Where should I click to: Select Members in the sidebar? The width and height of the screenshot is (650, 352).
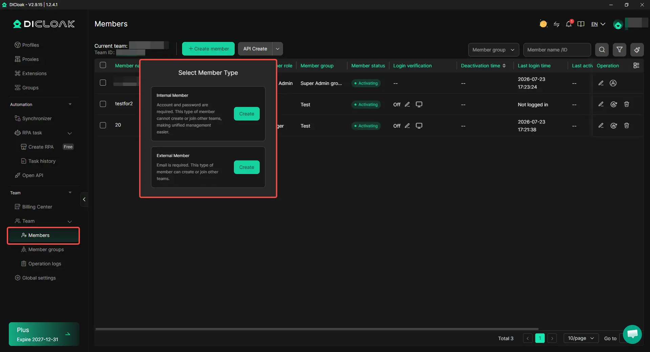coord(44,235)
